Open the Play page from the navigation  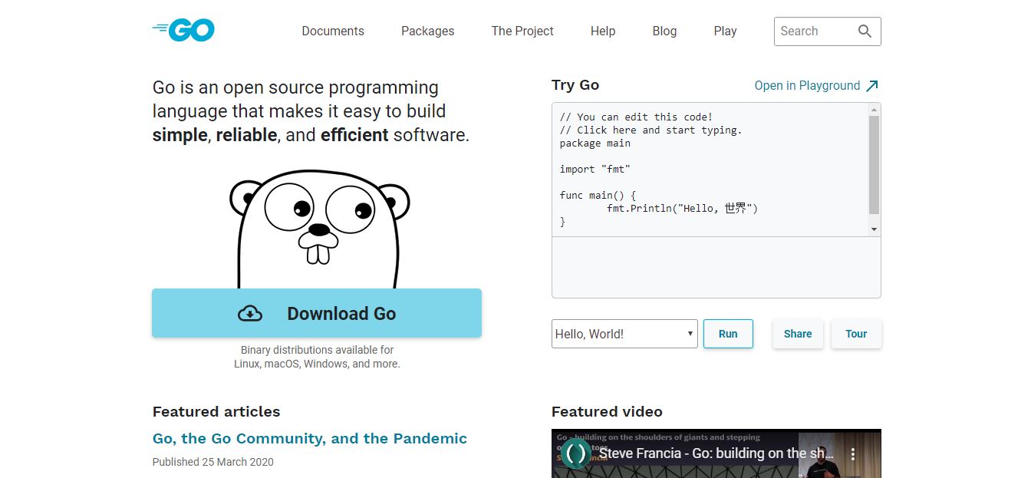tap(724, 31)
